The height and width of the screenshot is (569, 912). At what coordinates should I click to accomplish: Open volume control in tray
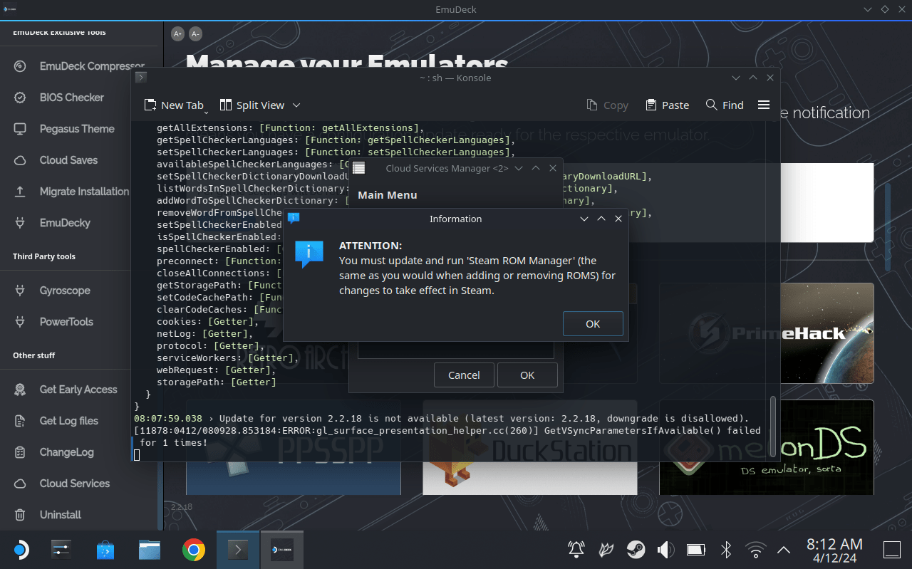[x=665, y=549]
